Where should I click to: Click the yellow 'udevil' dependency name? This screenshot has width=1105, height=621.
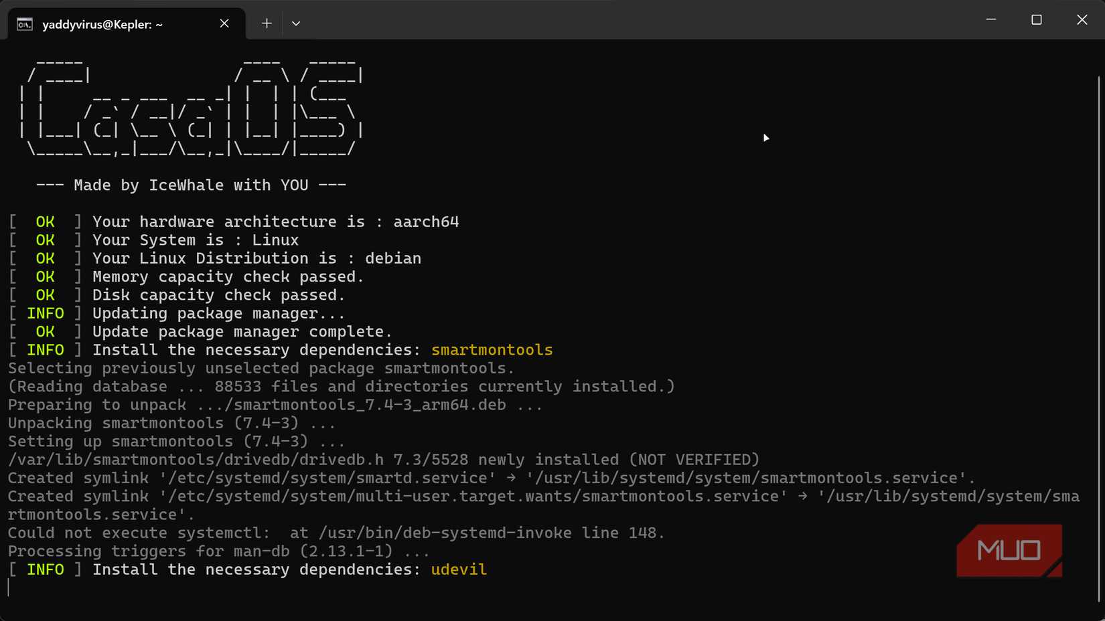pyautogui.click(x=459, y=569)
